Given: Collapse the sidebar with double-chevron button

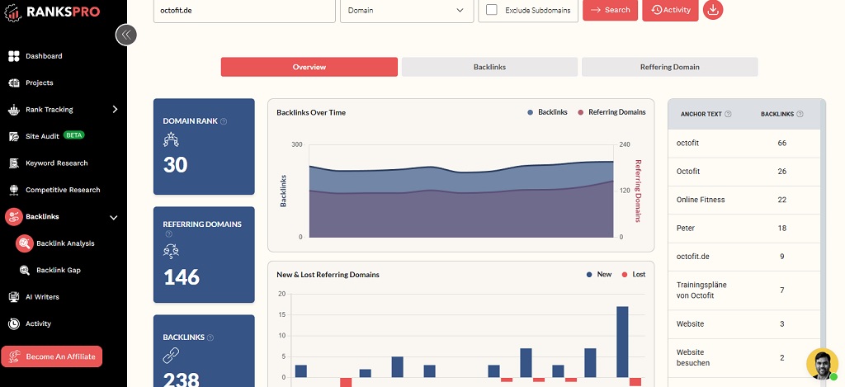Looking at the screenshot, I should pyautogui.click(x=126, y=35).
